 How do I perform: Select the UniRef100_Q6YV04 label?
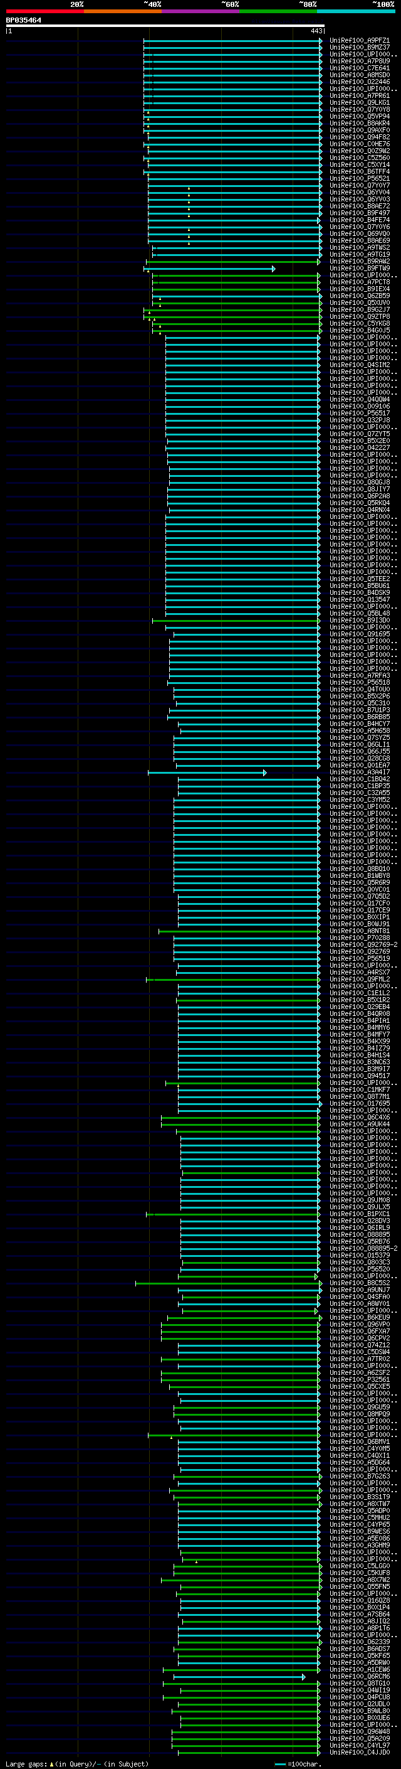point(359,192)
